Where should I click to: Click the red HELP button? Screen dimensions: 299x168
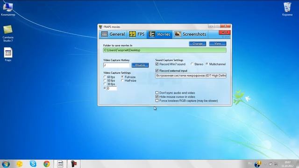225,32
